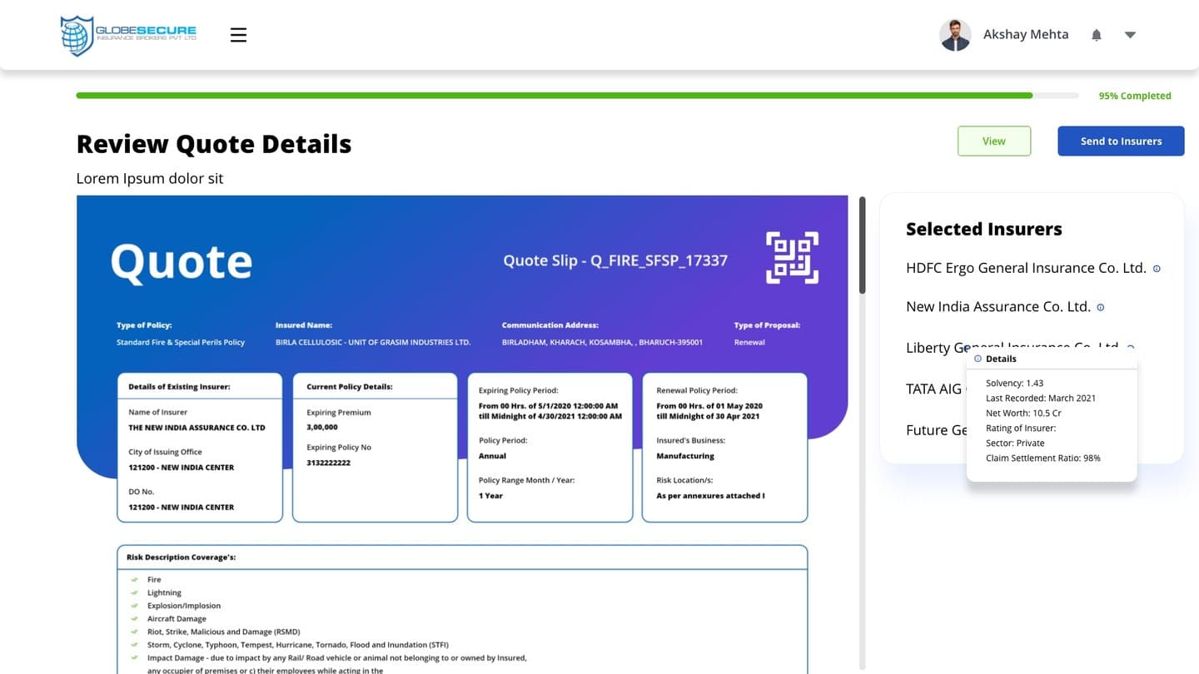Click the GlobeSecure logo
The height and width of the screenshot is (674, 1199).
click(128, 35)
